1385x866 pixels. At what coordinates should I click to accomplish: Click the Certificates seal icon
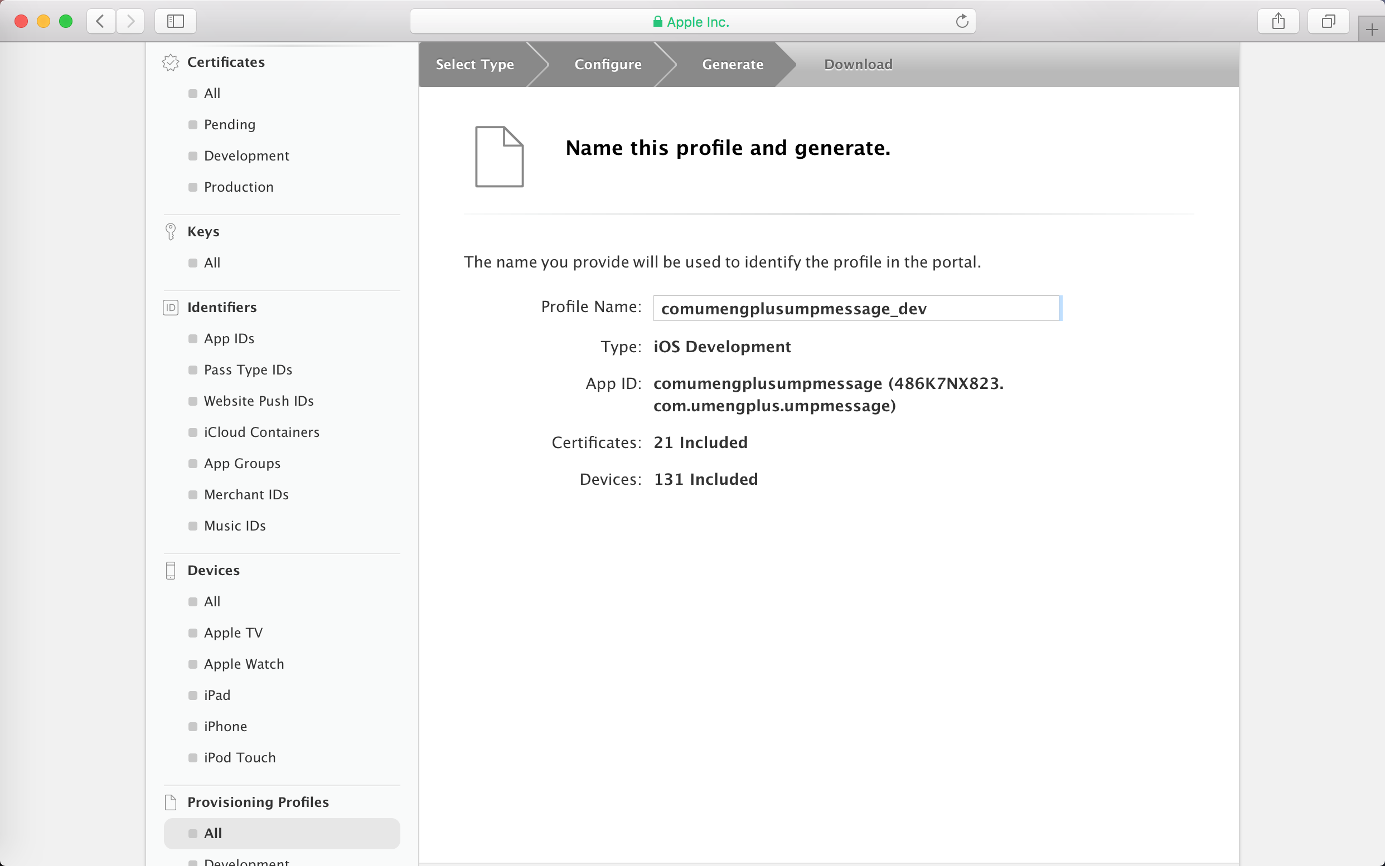(x=170, y=62)
